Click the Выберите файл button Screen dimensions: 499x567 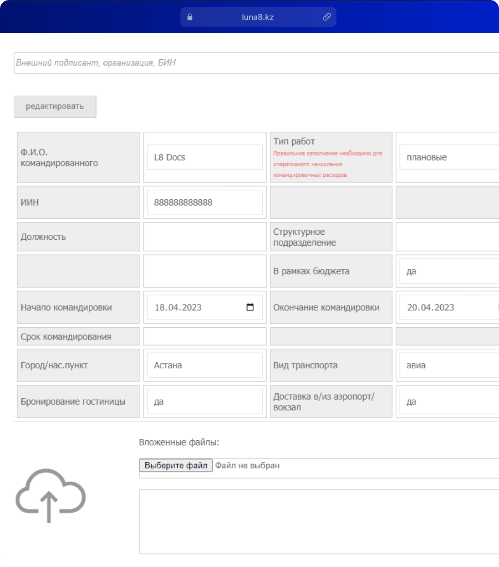pyautogui.click(x=176, y=465)
